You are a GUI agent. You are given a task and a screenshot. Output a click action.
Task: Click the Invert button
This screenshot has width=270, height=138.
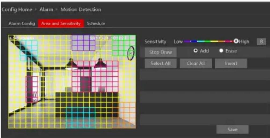click(x=231, y=64)
